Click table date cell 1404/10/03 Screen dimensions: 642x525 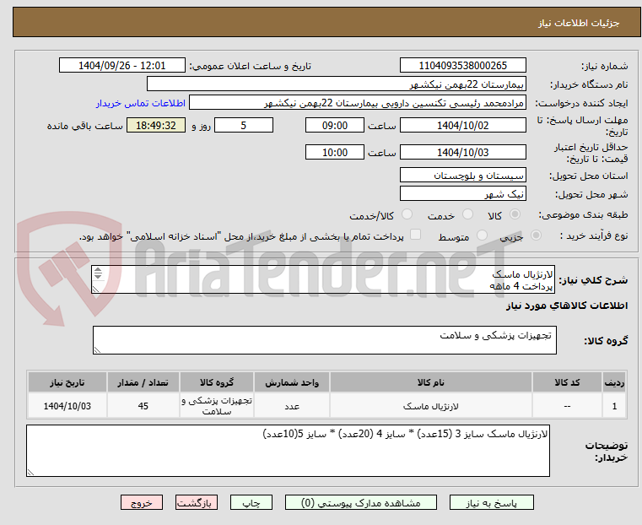point(67,406)
